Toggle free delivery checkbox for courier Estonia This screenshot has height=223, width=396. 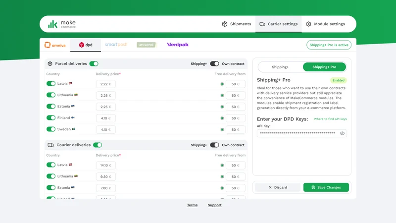click(222, 188)
